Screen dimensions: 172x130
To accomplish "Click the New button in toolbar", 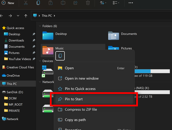I will point(8,3).
